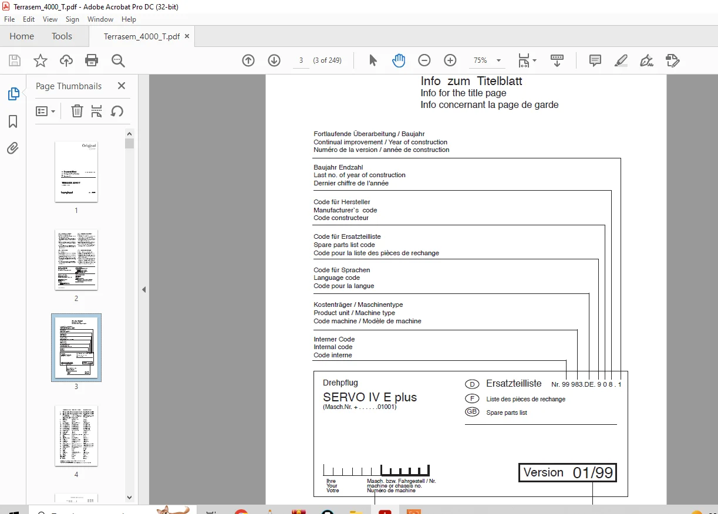Rotate selected page thumbnails

click(x=117, y=111)
